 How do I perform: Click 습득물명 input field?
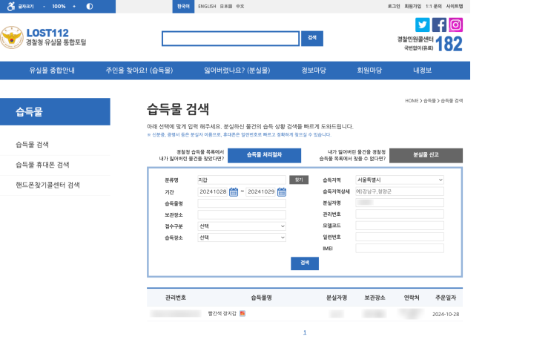point(242,203)
